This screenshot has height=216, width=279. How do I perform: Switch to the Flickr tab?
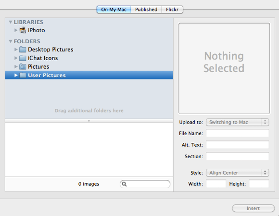coord(172,10)
